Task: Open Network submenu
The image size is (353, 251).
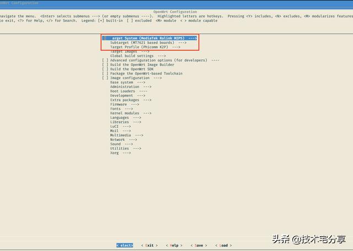Action: tap(124, 140)
